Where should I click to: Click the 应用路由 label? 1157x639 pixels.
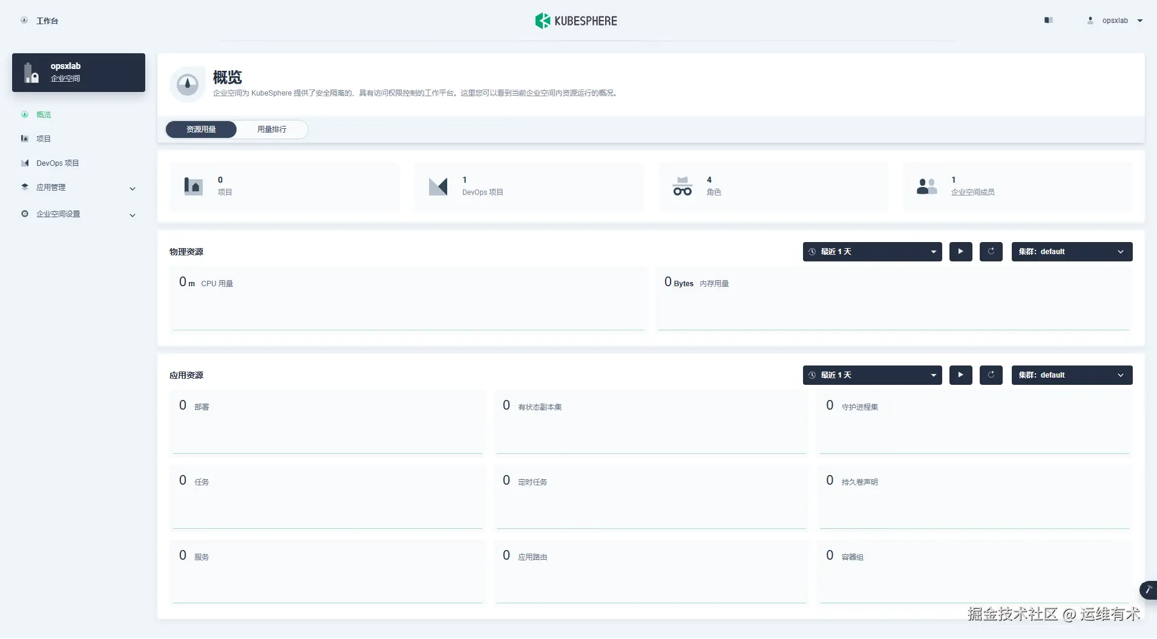point(533,557)
